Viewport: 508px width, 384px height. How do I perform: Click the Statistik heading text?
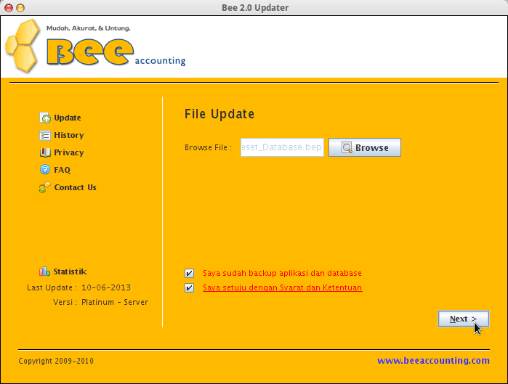coord(70,271)
